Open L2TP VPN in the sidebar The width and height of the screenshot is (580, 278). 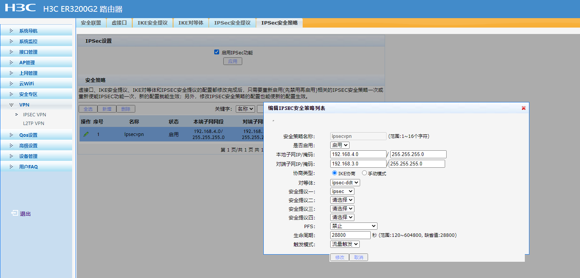coord(34,124)
